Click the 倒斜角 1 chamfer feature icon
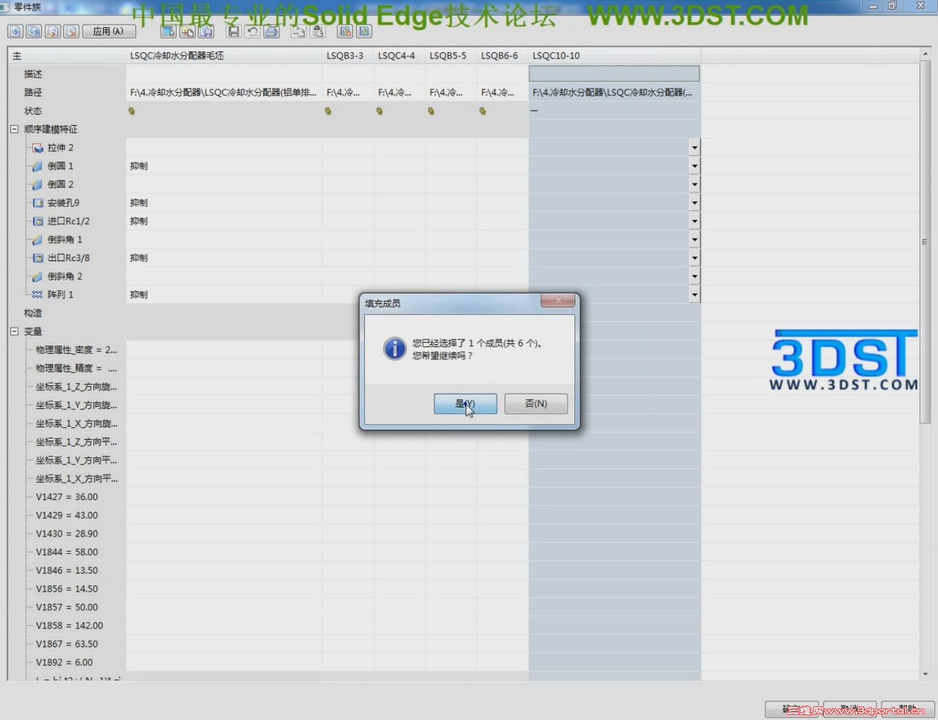The height and width of the screenshot is (720, 938). (38, 240)
